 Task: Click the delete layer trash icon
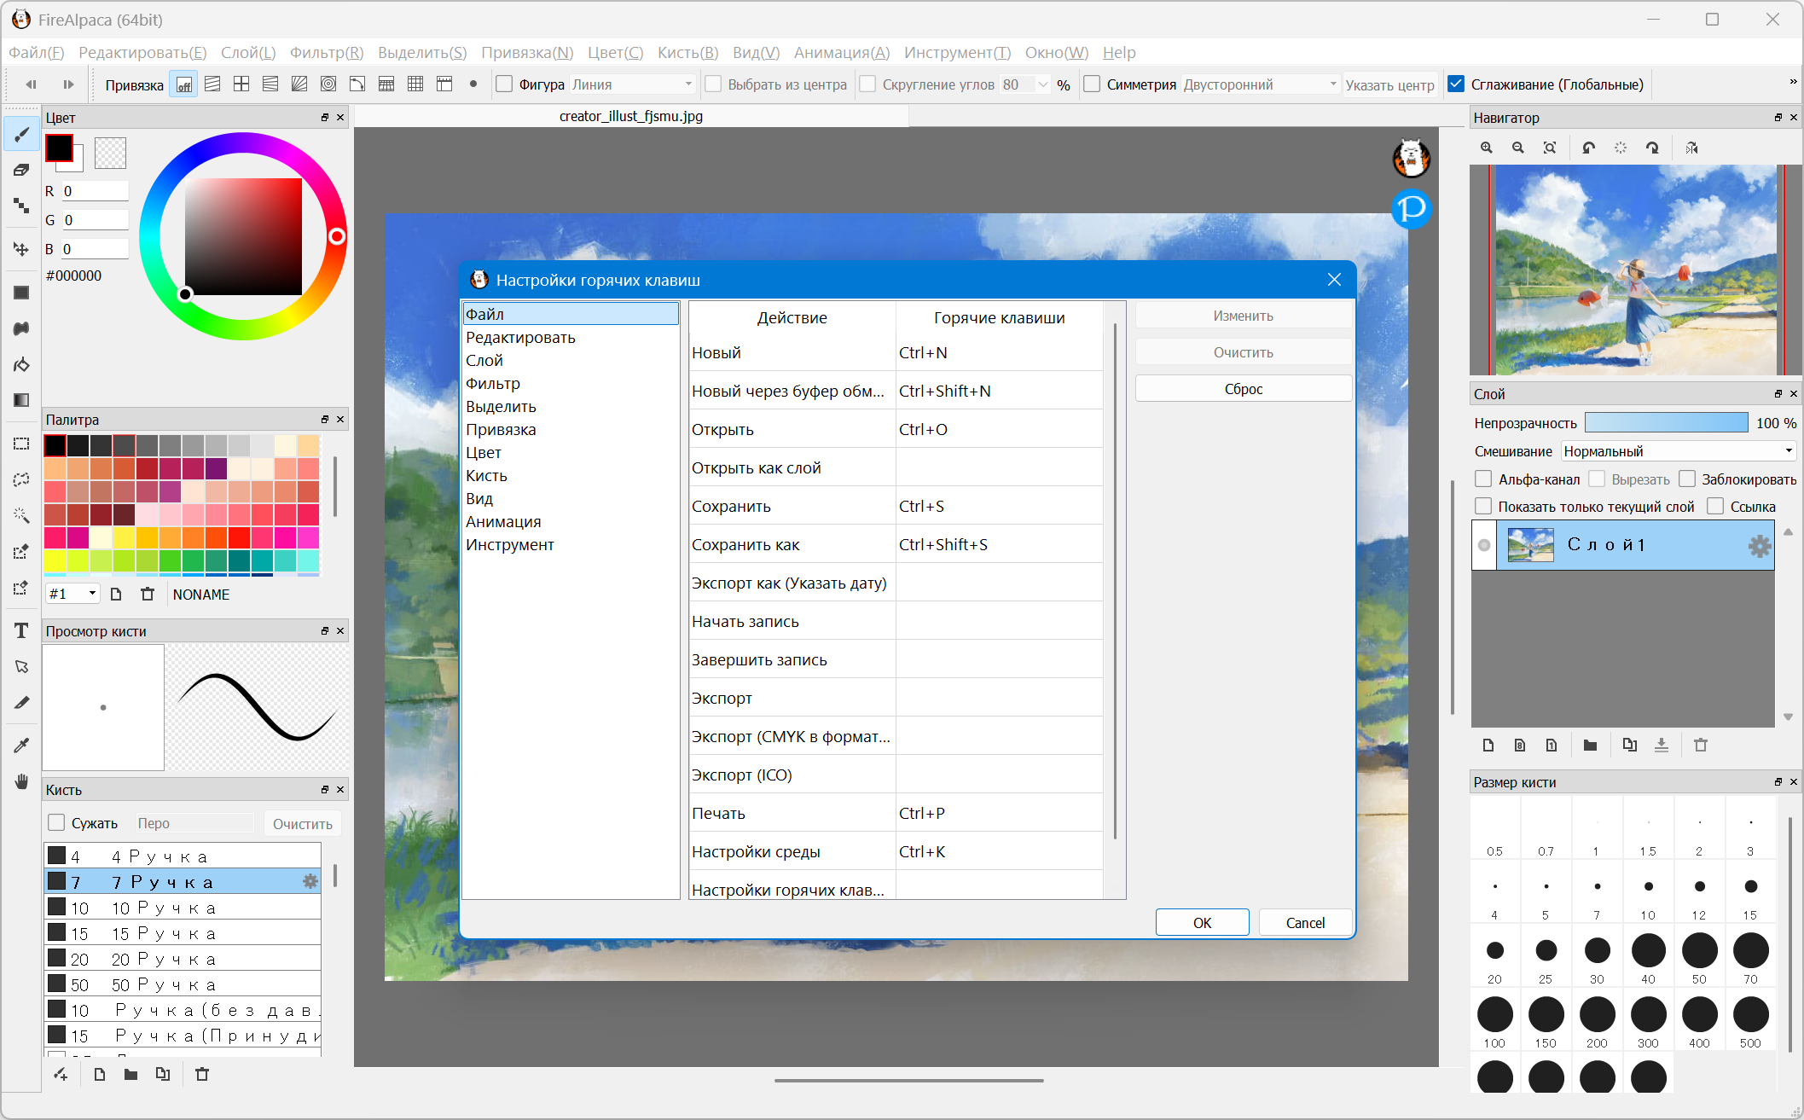[x=1700, y=745]
